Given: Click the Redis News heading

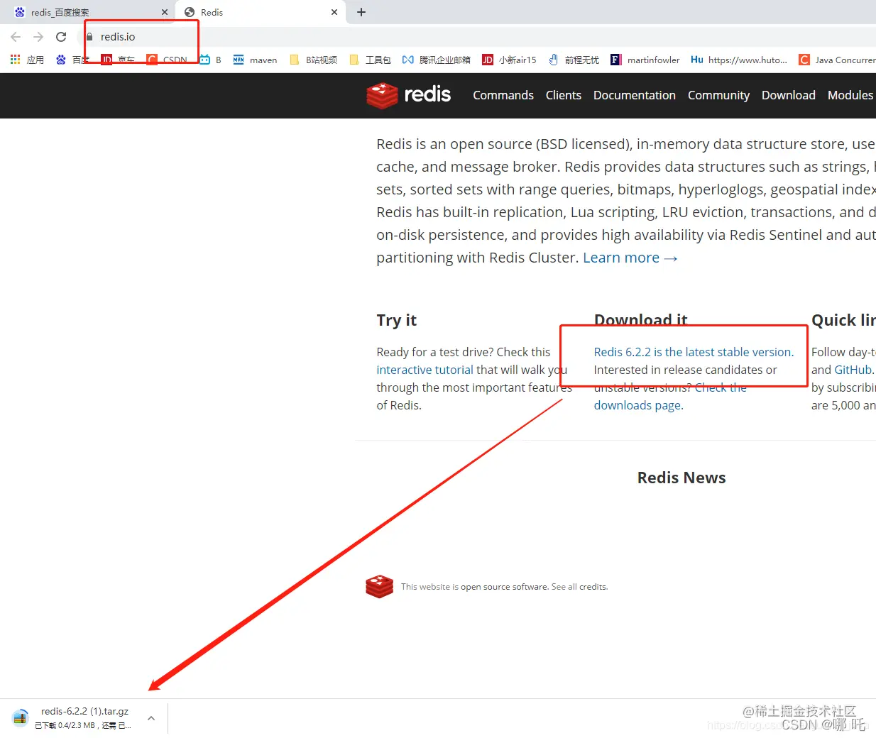Looking at the screenshot, I should click(x=681, y=478).
